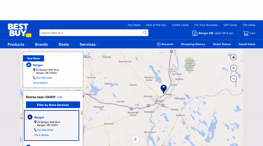Screen dimensions: 263x146
Task: Click the Best Buy logo
Action: (20, 30)
